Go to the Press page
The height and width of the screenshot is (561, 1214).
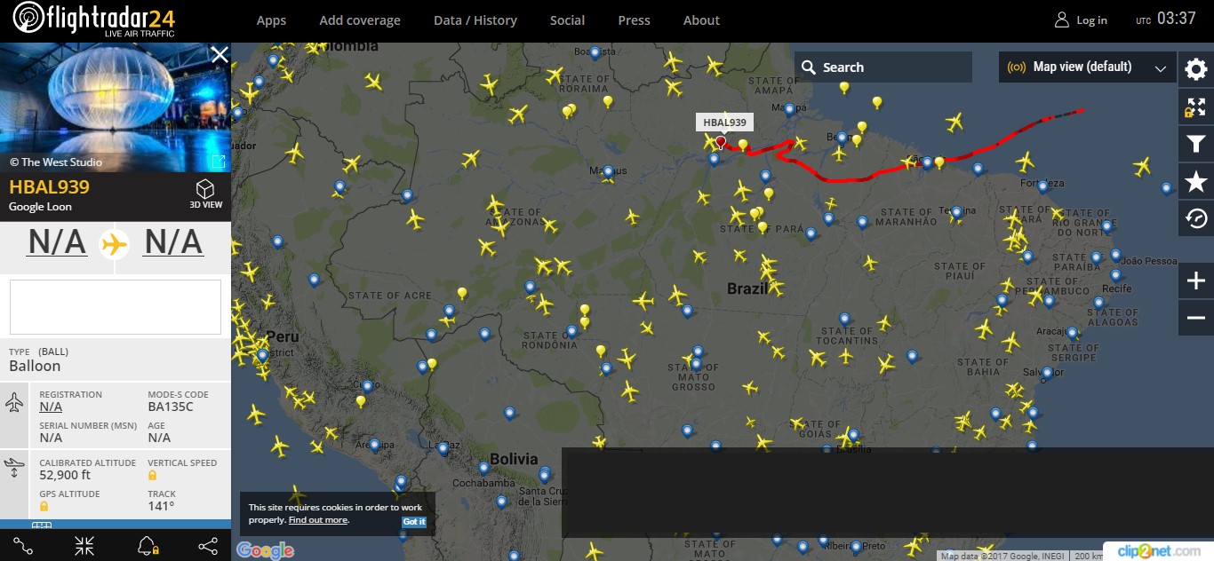coord(634,20)
